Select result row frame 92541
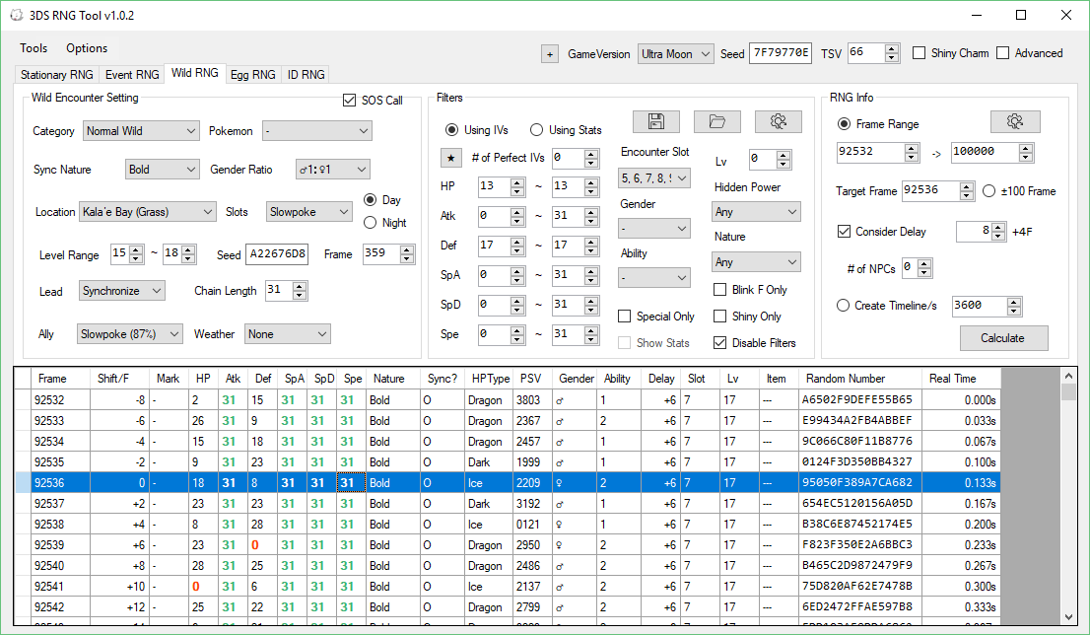The image size is (1090, 635). click(x=508, y=587)
